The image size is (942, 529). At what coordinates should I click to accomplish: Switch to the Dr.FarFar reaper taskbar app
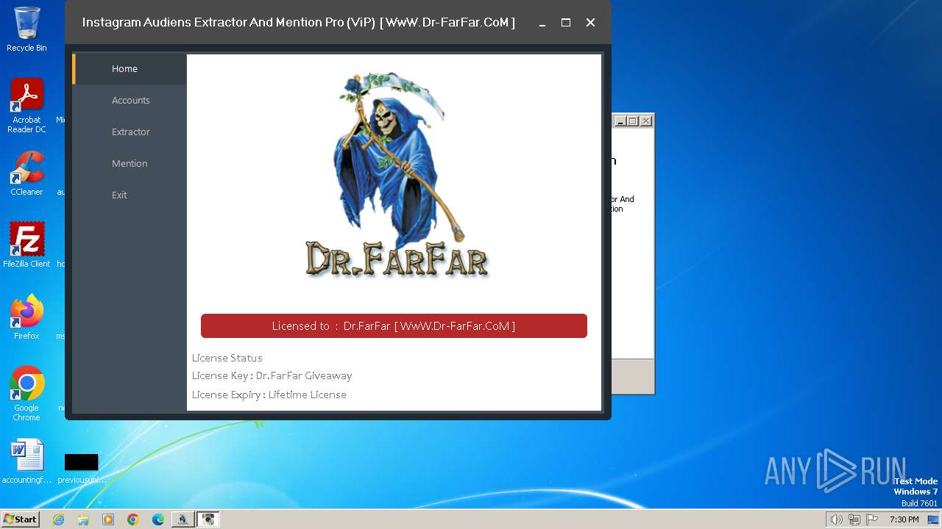tap(183, 519)
